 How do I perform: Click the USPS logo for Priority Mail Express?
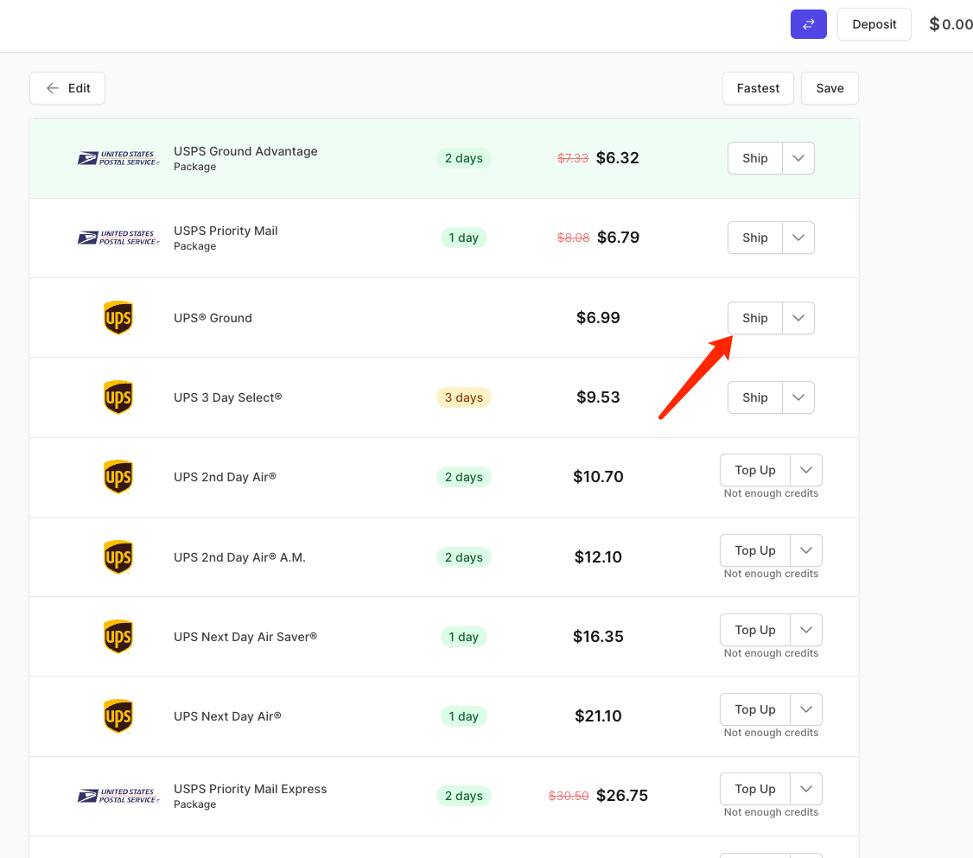coord(118,796)
